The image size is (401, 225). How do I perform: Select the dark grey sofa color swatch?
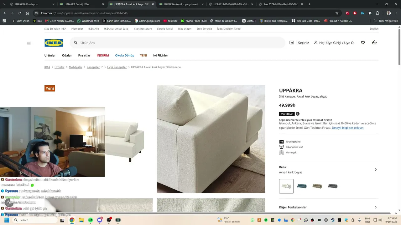(333, 186)
